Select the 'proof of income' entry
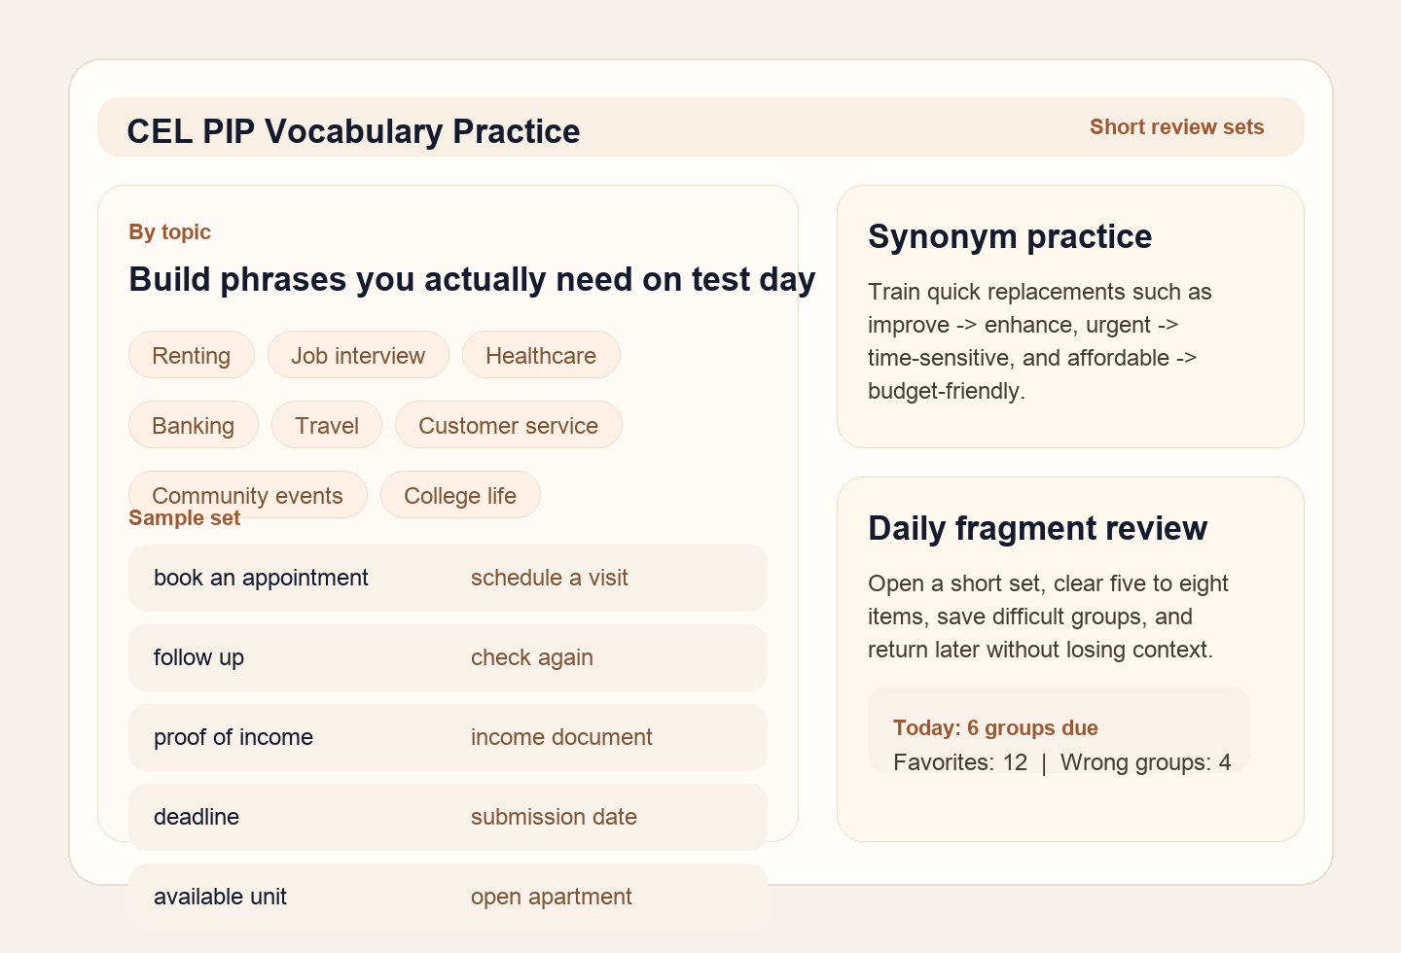Screen dimensions: 1401x953 click(448, 737)
